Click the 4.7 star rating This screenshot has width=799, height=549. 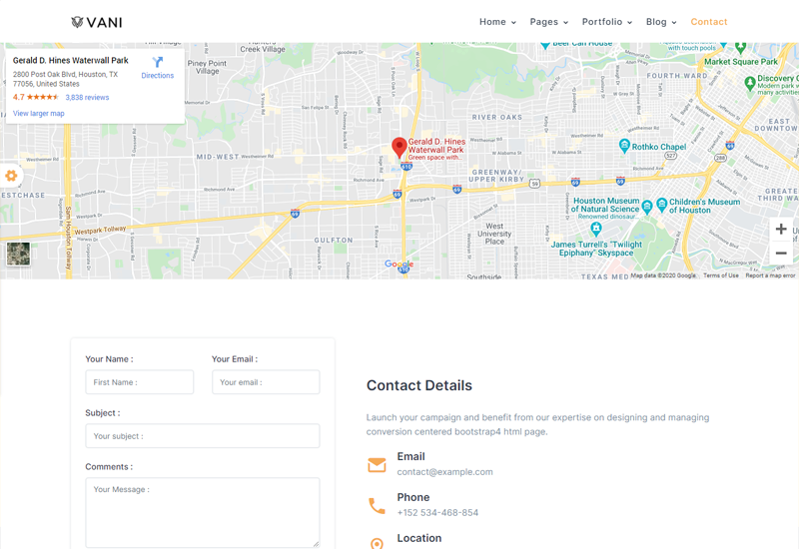[x=36, y=97]
